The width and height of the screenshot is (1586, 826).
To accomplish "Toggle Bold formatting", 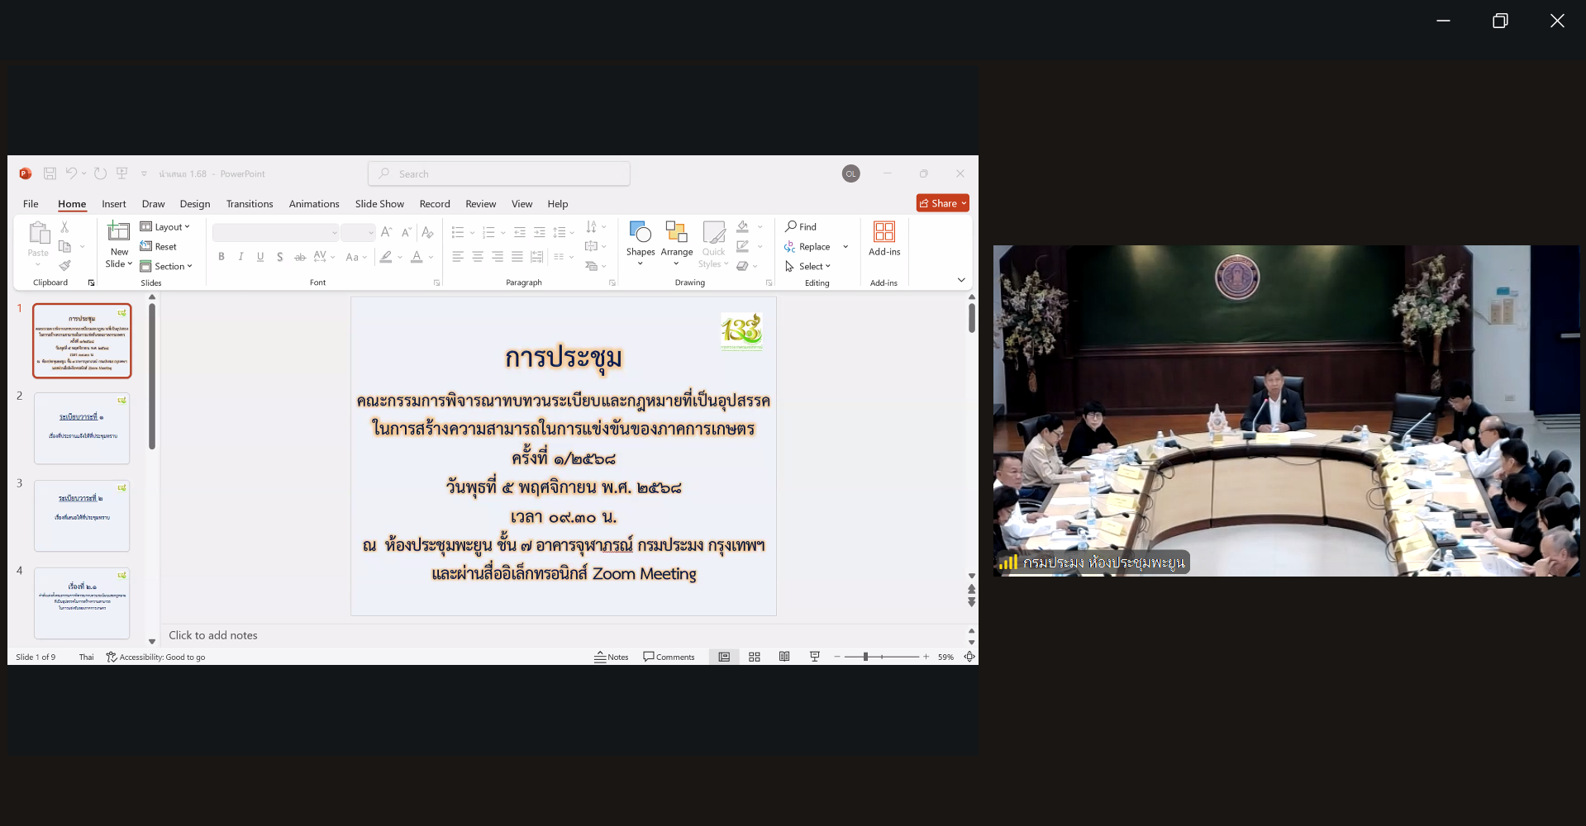I will tap(221, 257).
